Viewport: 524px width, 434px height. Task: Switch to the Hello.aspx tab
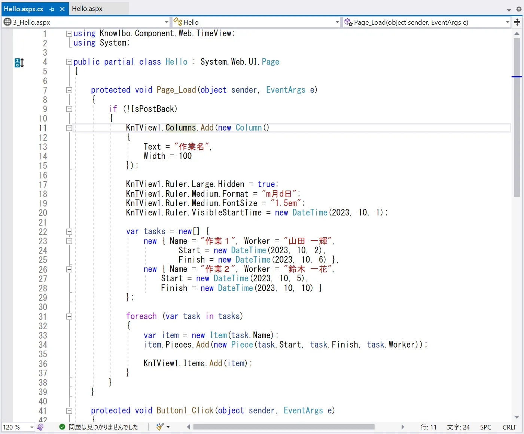(x=88, y=8)
